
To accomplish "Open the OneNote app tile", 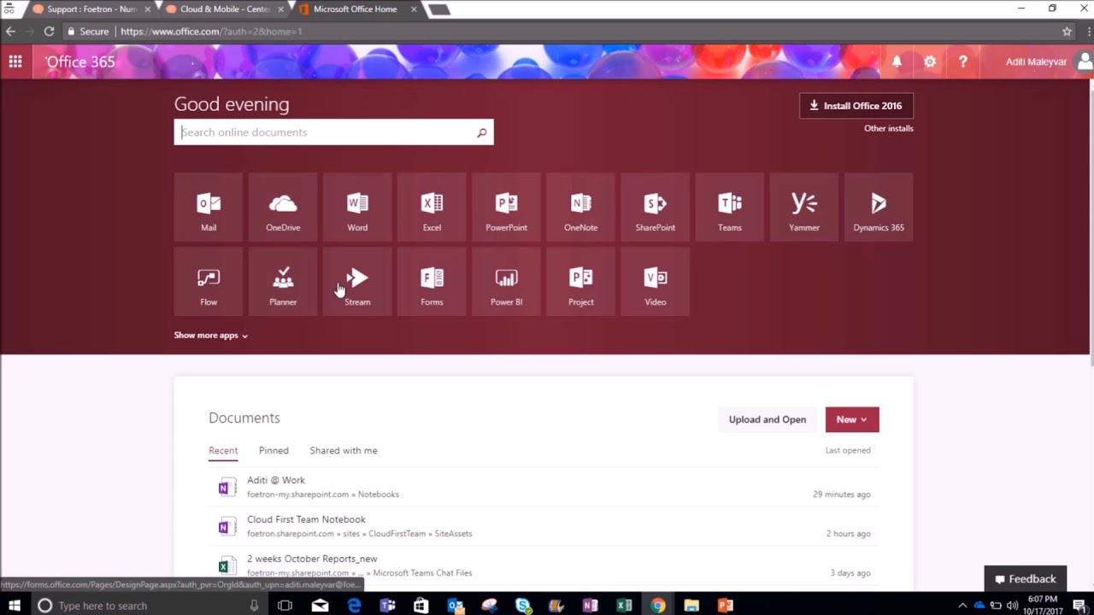I will [x=580, y=208].
